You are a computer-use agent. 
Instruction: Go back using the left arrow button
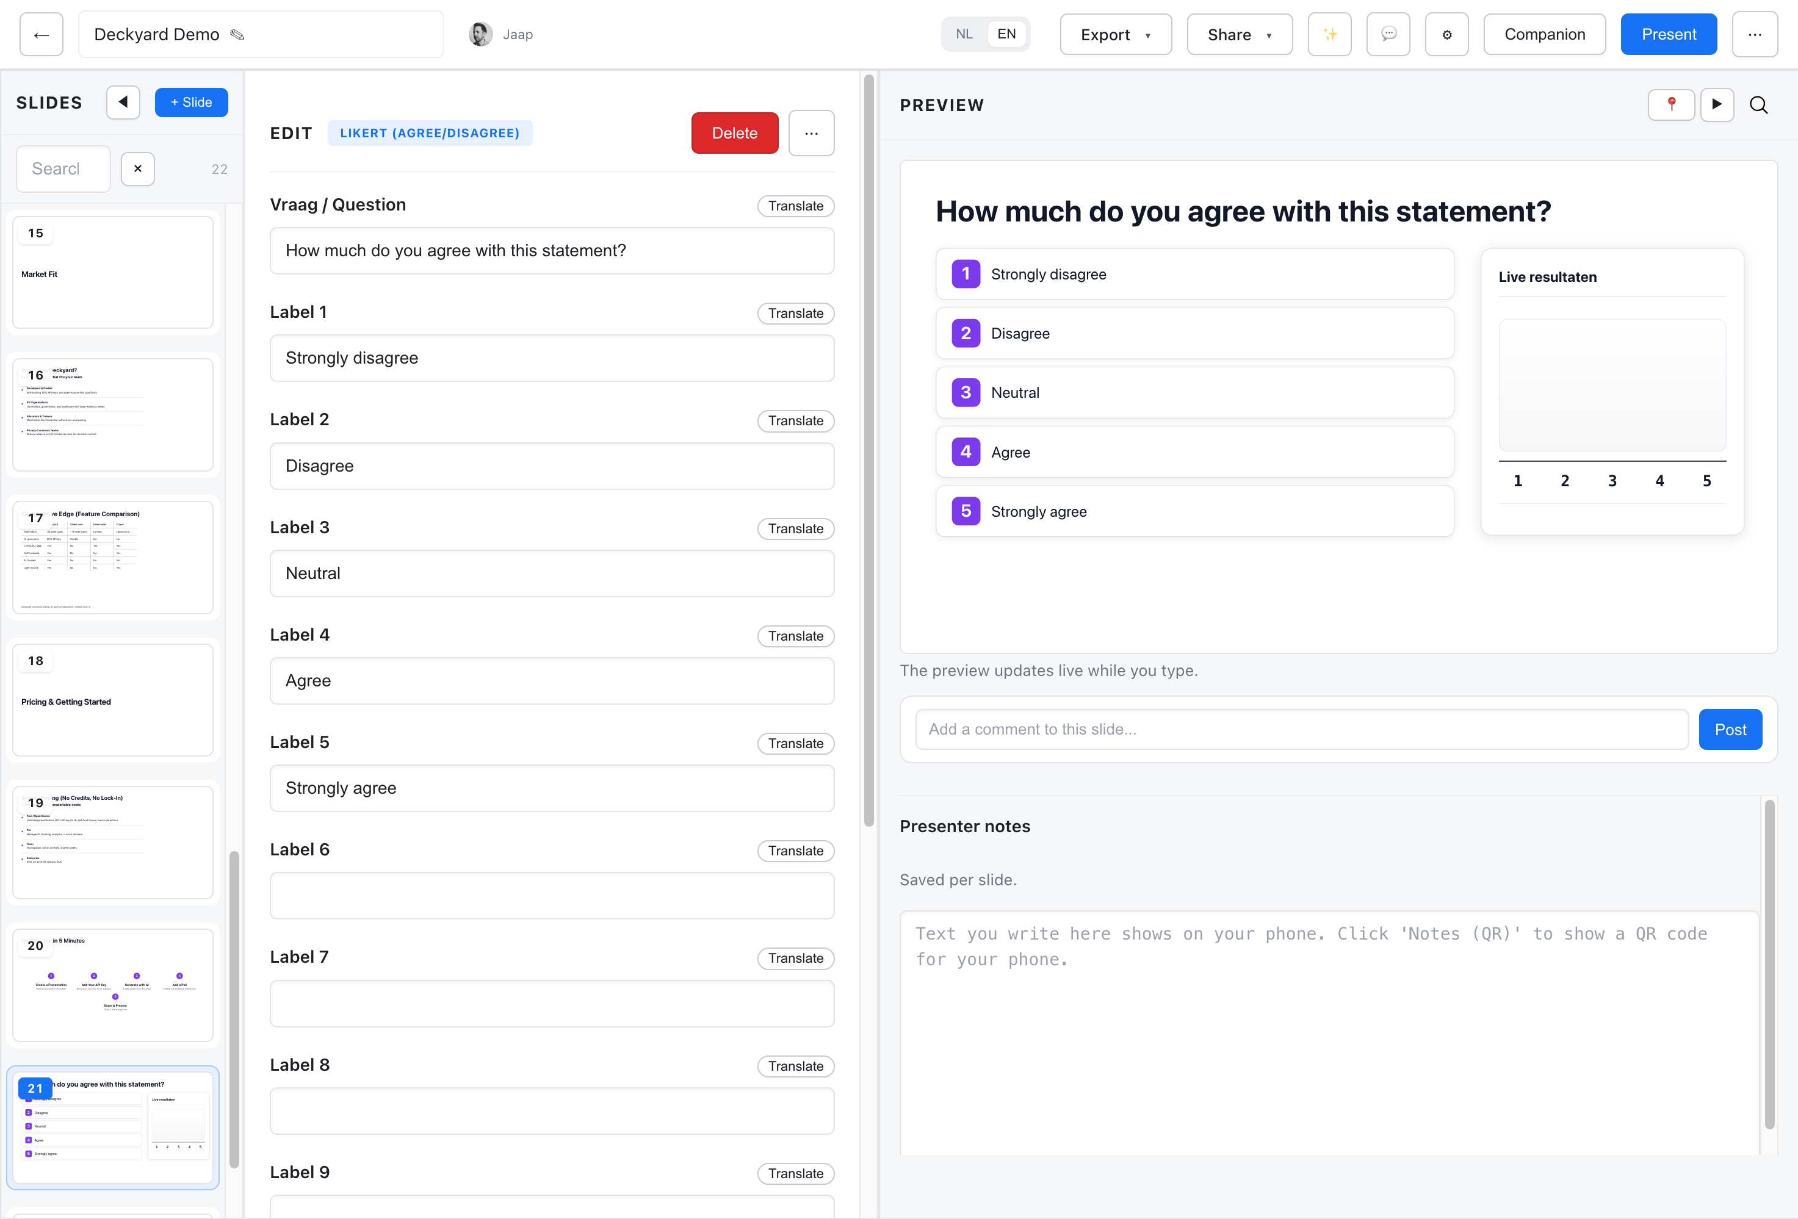point(41,34)
